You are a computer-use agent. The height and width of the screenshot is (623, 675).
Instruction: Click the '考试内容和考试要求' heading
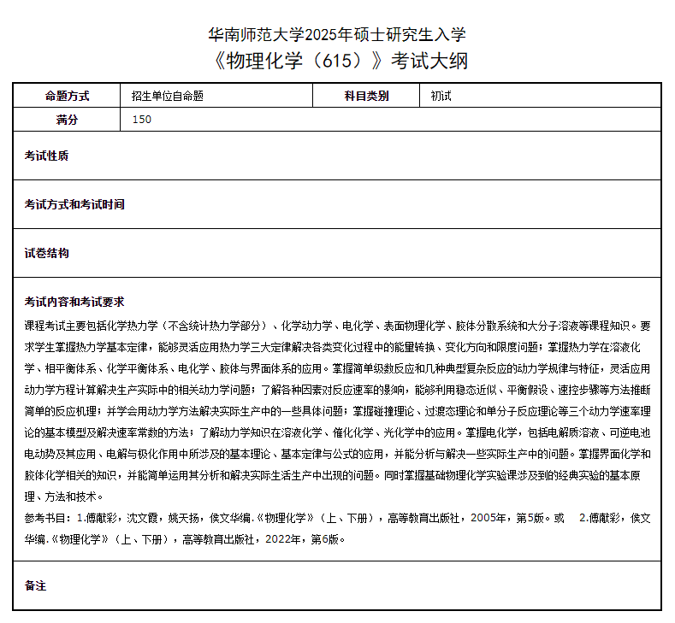click(74, 302)
